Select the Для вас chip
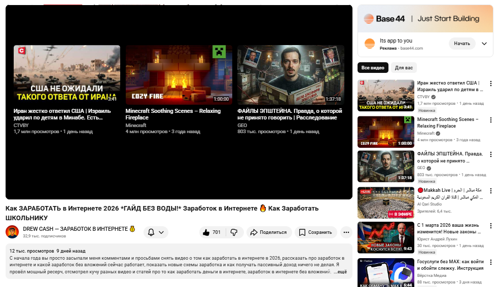 click(404, 67)
